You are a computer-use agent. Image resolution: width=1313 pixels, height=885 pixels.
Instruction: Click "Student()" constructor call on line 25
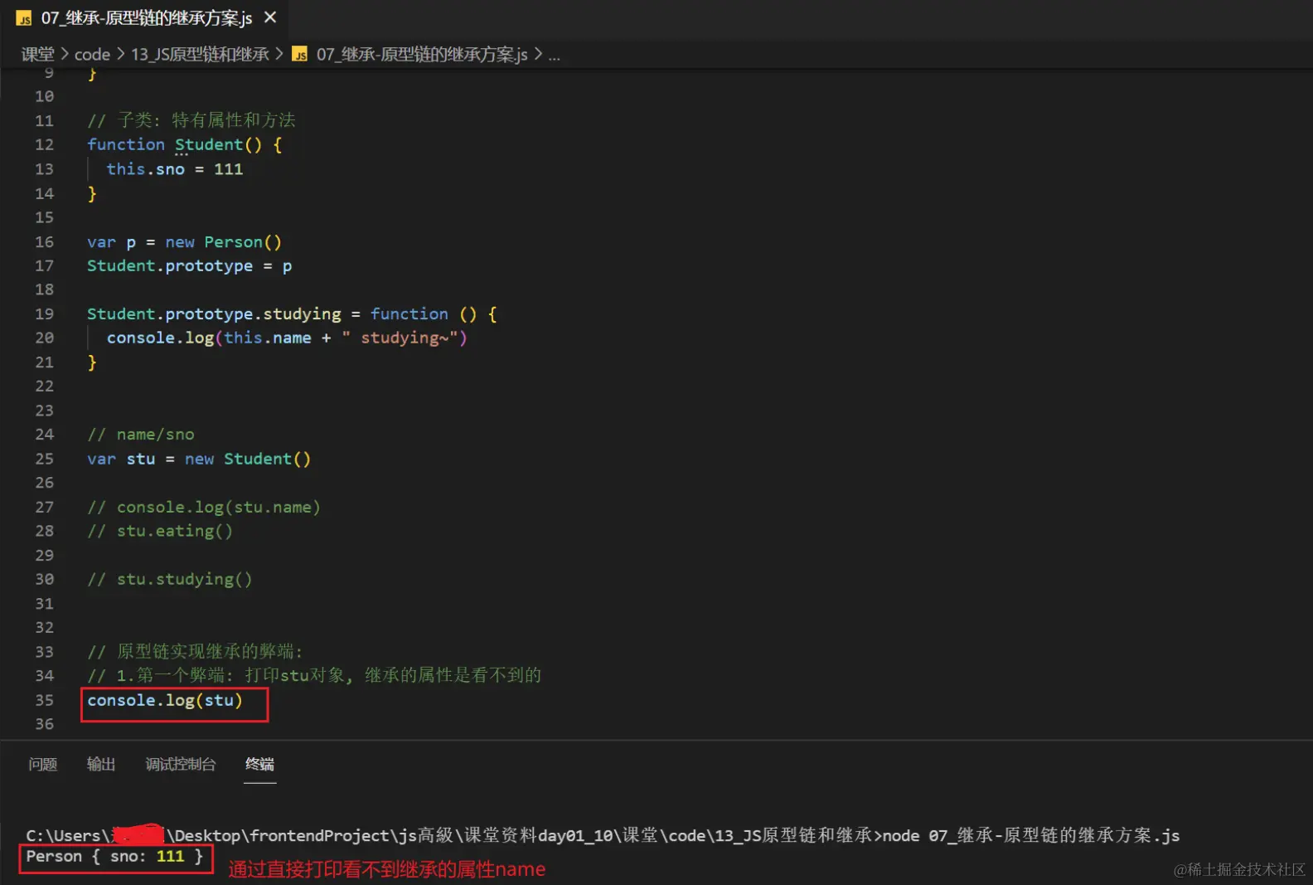pyautogui.click(x=267, y=459)
